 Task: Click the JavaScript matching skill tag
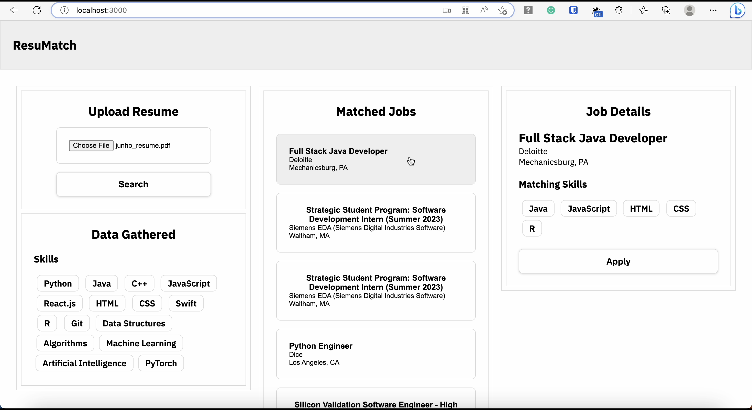(x=589, y=208)
